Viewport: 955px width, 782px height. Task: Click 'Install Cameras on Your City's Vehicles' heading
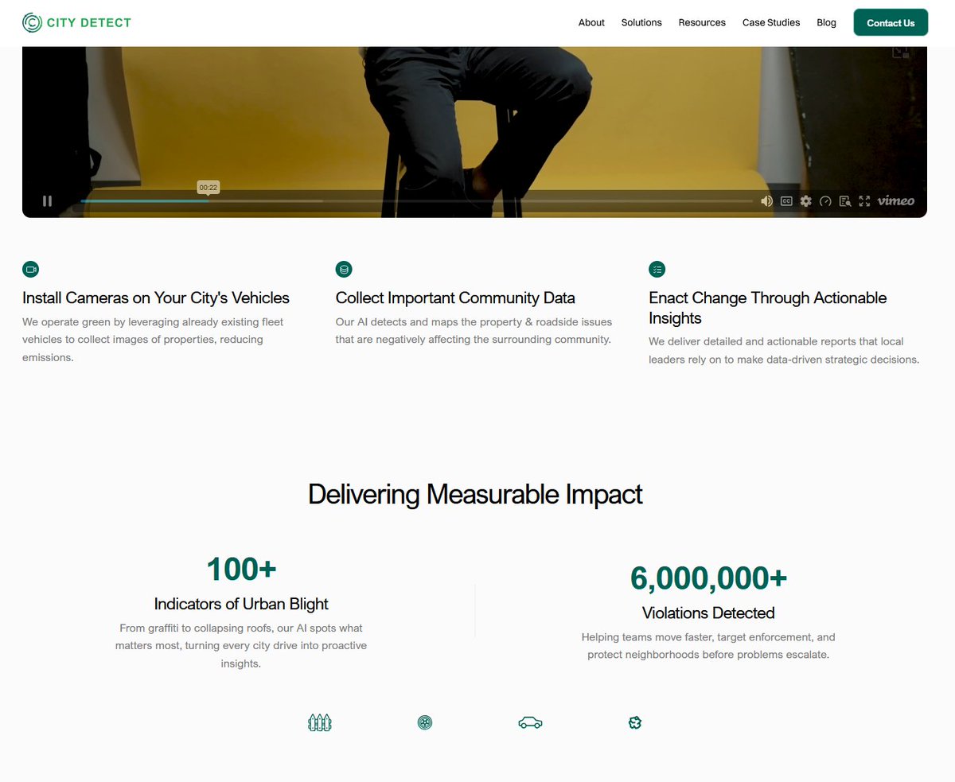156,298
